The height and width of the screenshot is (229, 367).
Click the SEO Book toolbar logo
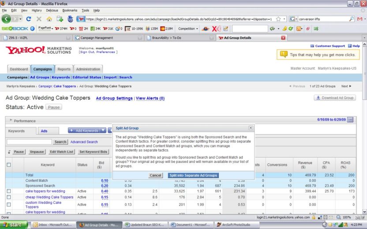click(x=15, y=29)
